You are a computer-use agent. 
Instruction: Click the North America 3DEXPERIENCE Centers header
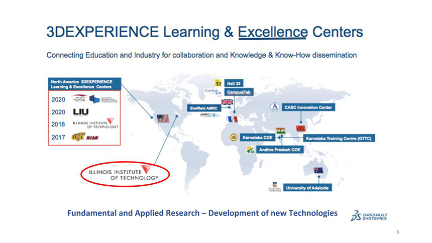coord(82,84)
